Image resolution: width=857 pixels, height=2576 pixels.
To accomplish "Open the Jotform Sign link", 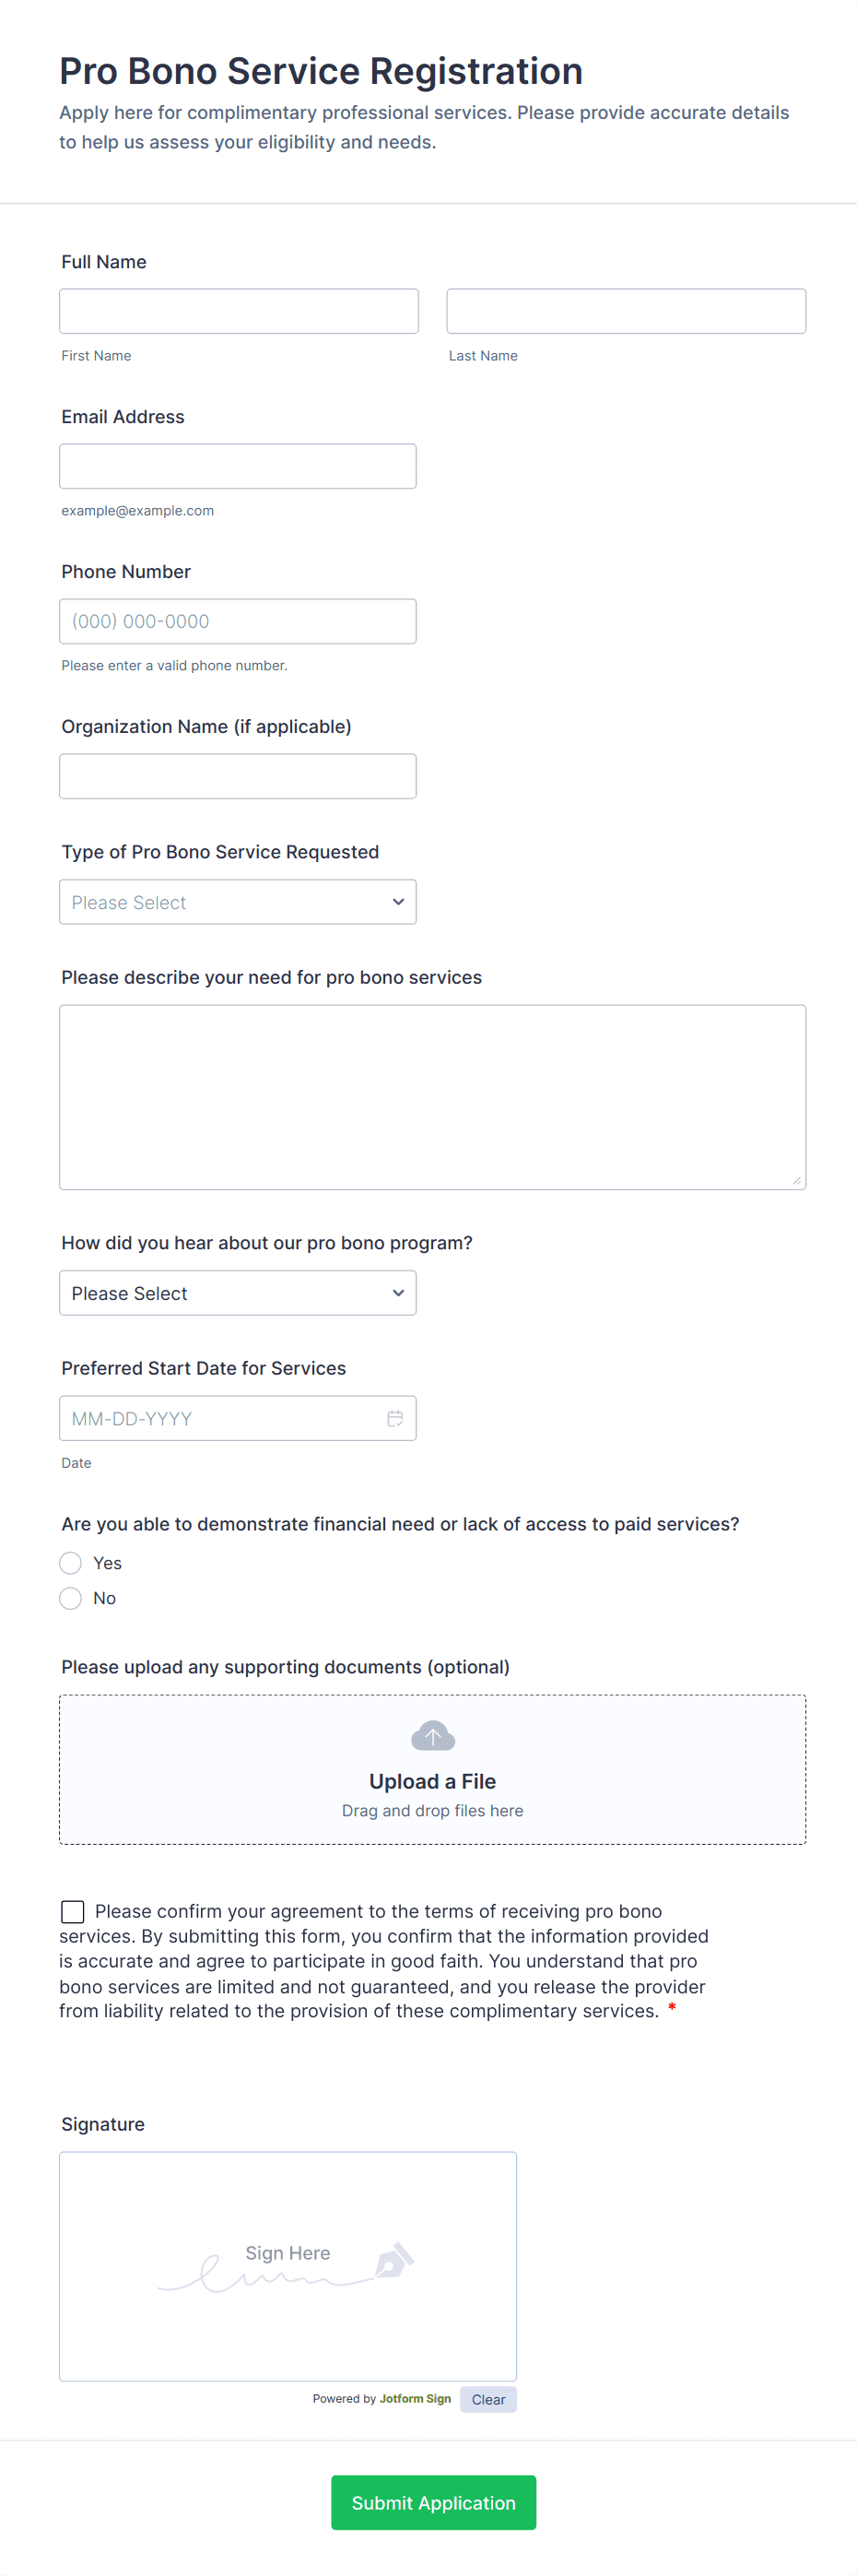I will tap(415, 2398).
